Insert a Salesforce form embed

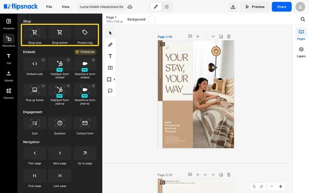point(85,68)
